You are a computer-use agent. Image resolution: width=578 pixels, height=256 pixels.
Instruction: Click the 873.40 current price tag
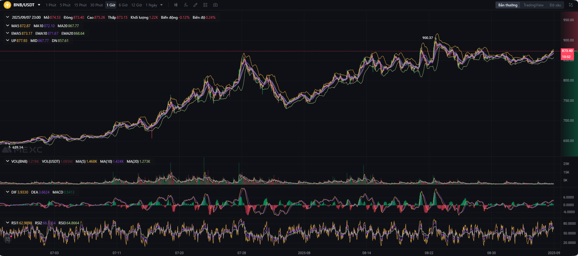(x=567, y=51)
